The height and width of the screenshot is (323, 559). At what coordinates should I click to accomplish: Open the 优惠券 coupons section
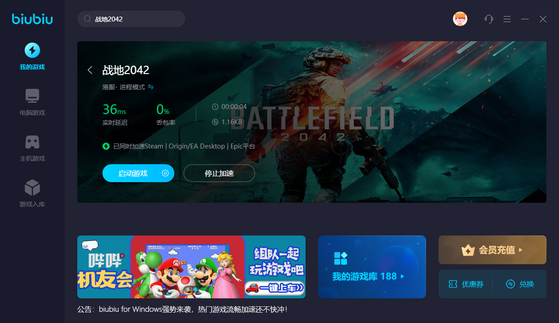(466, 284)
